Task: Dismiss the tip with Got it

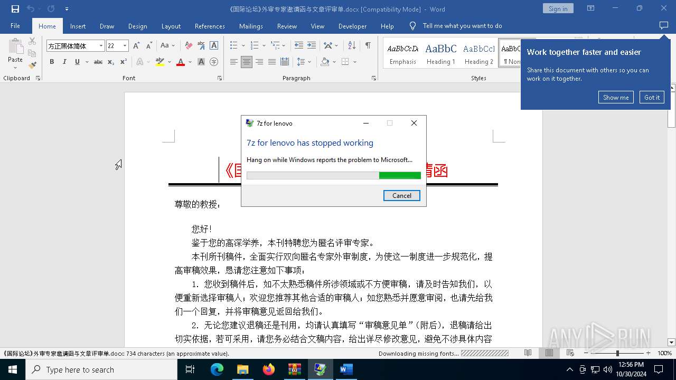Action: pos(652,97)
